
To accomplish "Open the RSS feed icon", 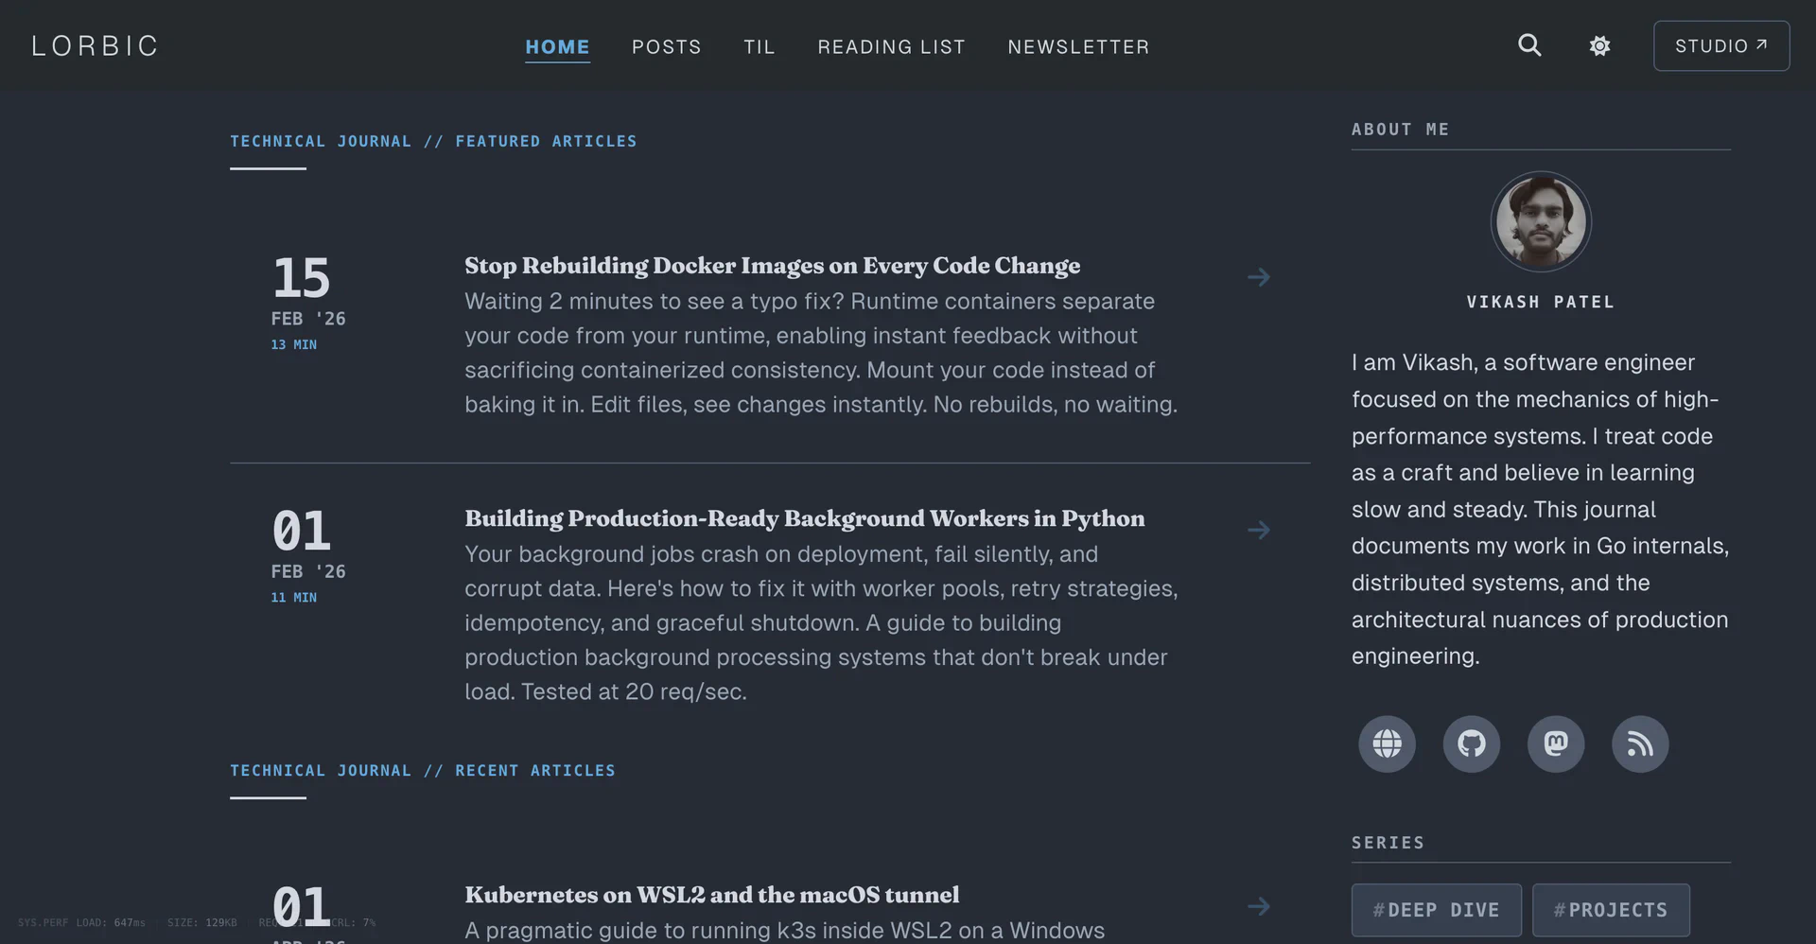I will point(1640,743).
